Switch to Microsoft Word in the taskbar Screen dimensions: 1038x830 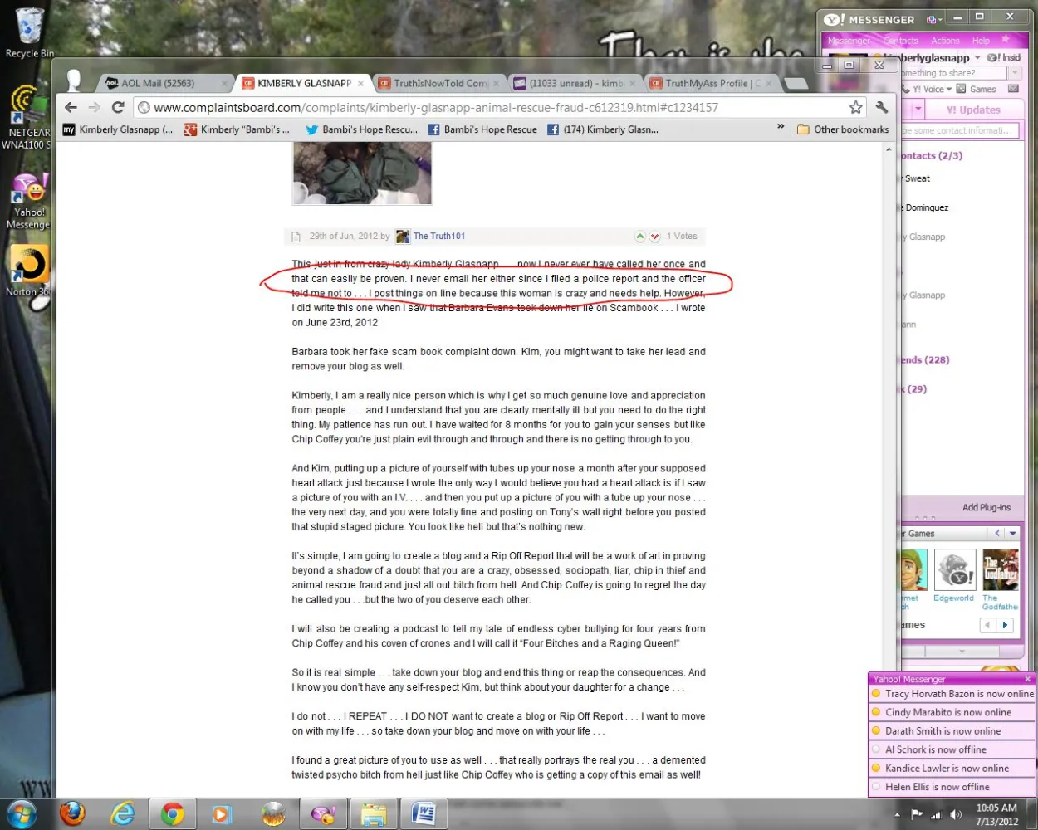(x=424, y=813)
